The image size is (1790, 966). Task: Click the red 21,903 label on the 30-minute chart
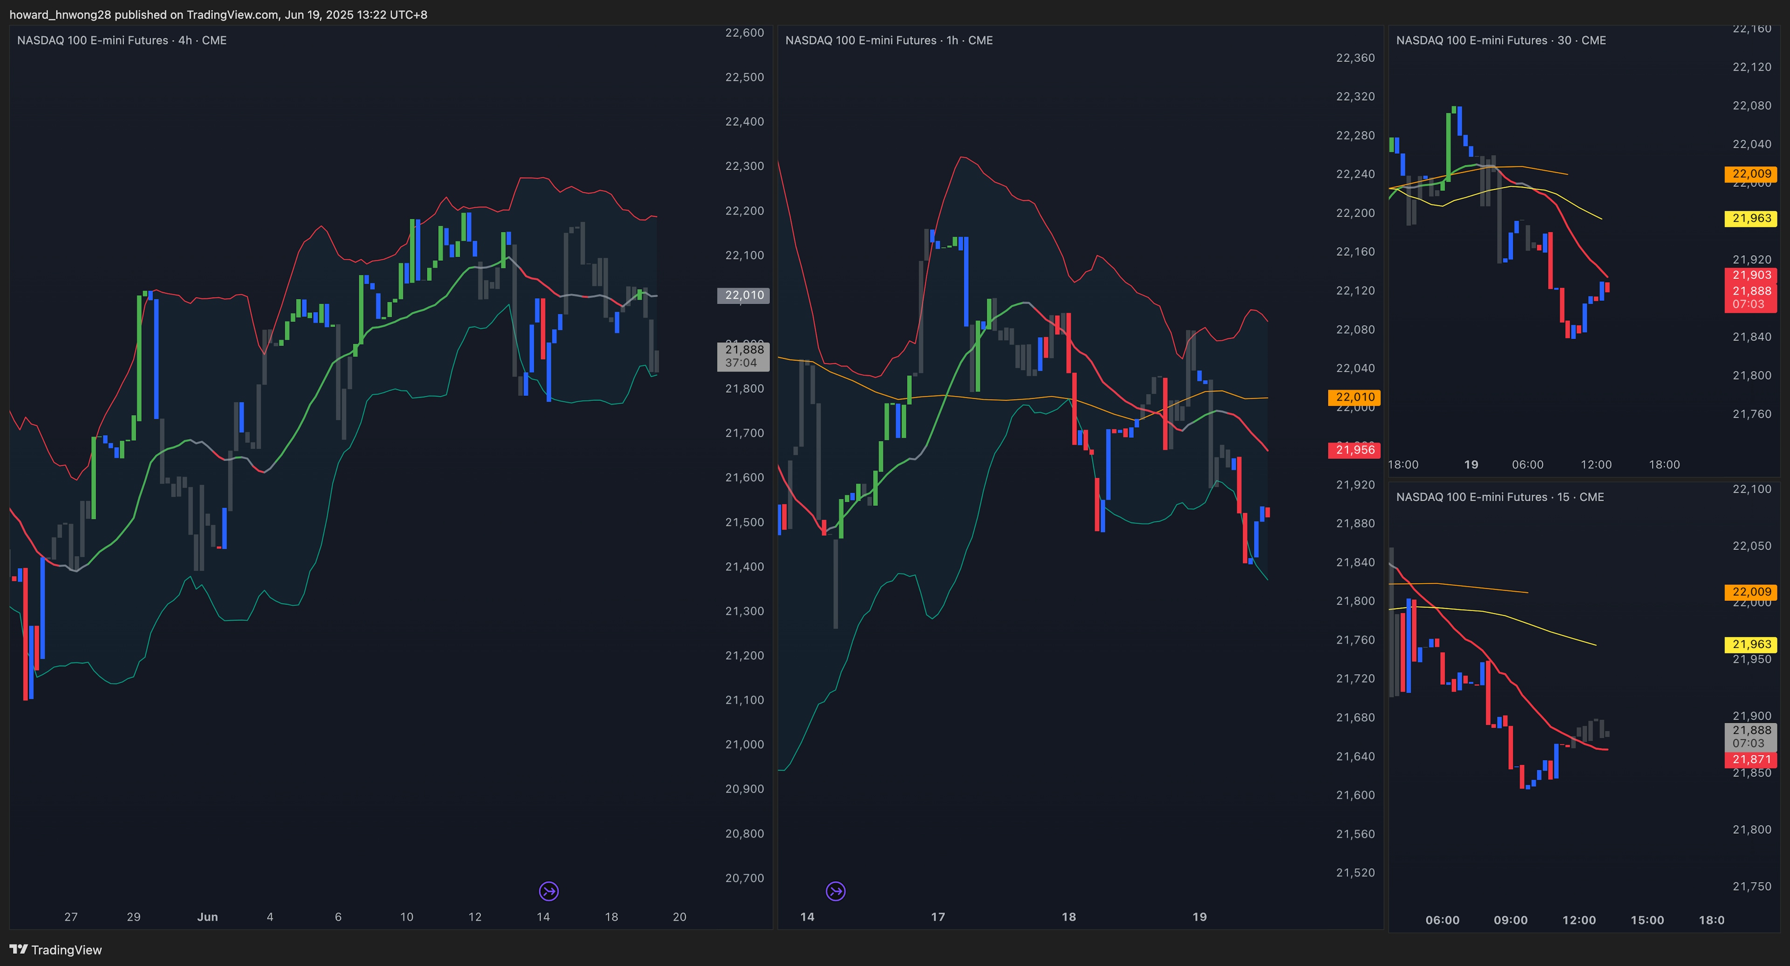pyautogui.click(x=1751, y=275)
